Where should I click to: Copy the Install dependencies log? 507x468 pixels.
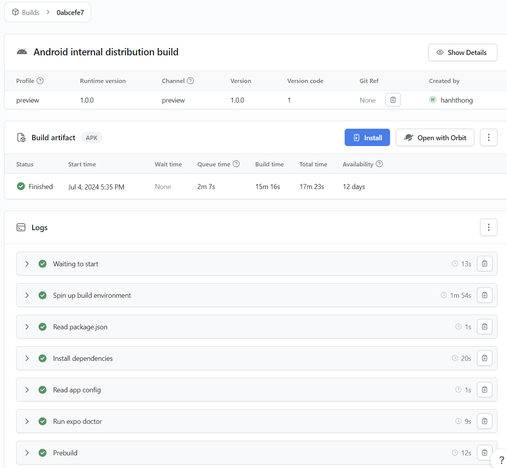tap(484, 358)
